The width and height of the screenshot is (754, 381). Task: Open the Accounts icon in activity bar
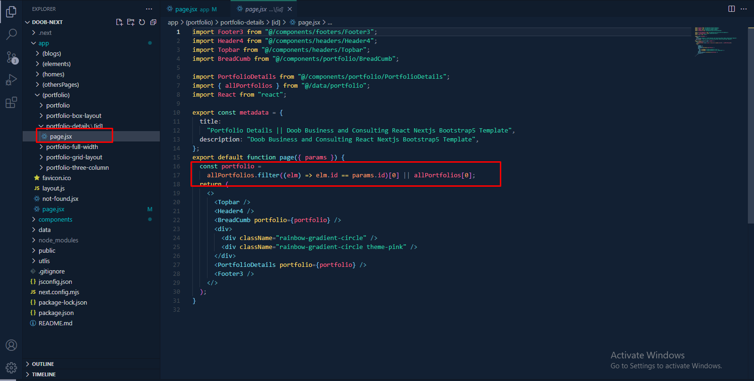(x=11, y=345)
